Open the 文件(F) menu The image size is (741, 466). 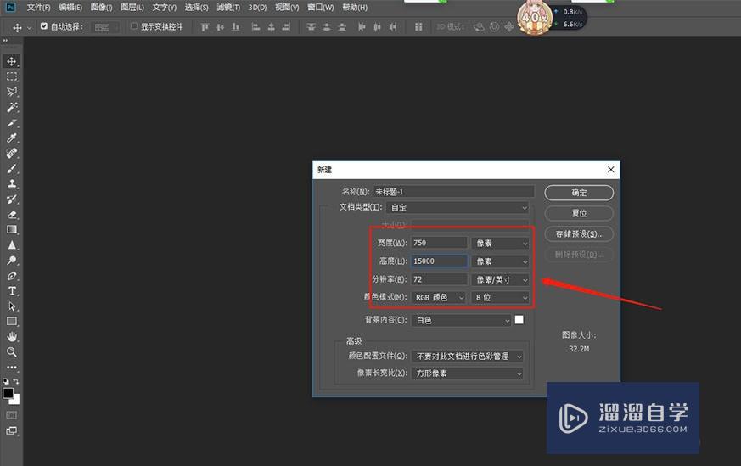tap(38, 8)
